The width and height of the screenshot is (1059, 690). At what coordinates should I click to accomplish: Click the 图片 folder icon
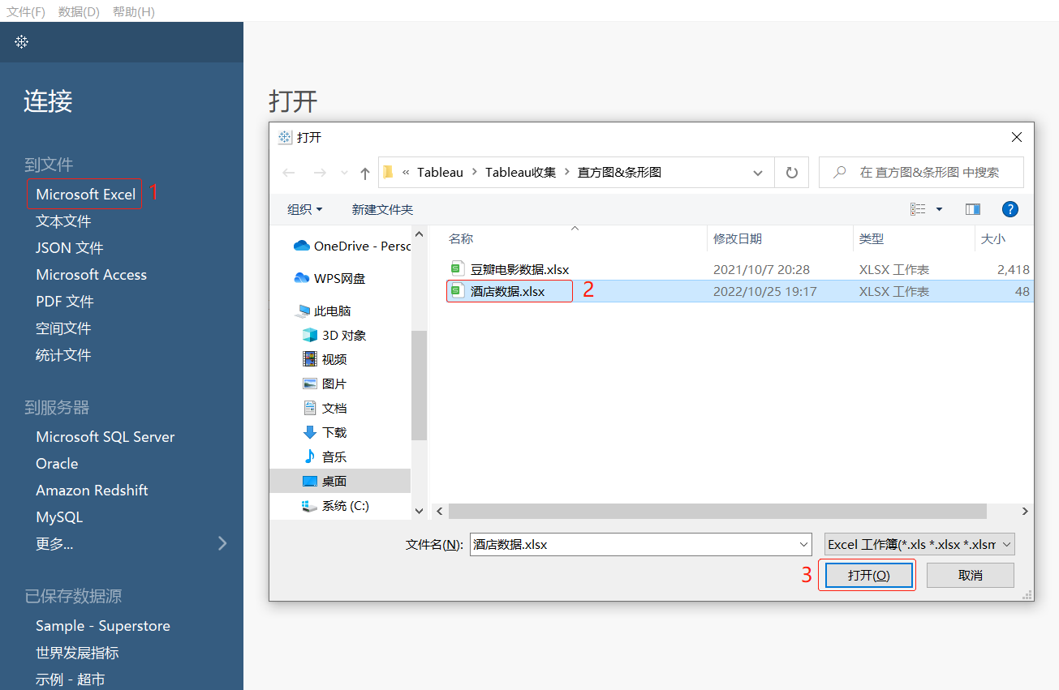310,384
